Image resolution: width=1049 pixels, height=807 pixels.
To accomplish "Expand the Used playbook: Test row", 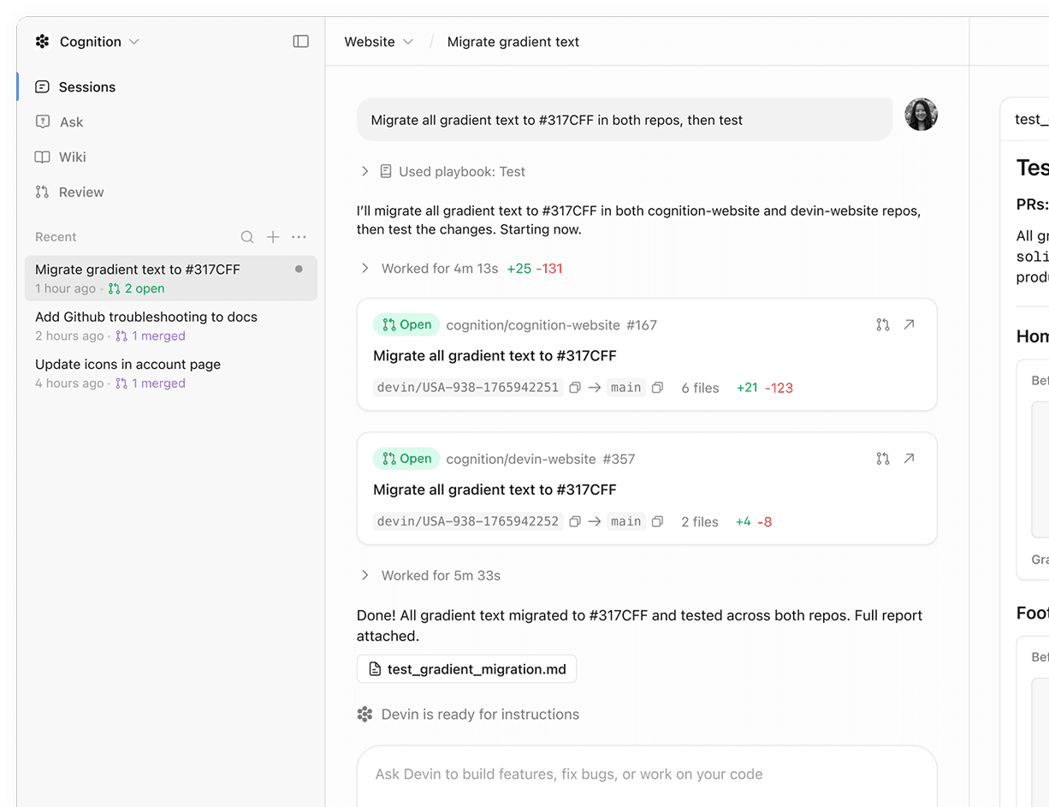I will (x=443, y=171).
